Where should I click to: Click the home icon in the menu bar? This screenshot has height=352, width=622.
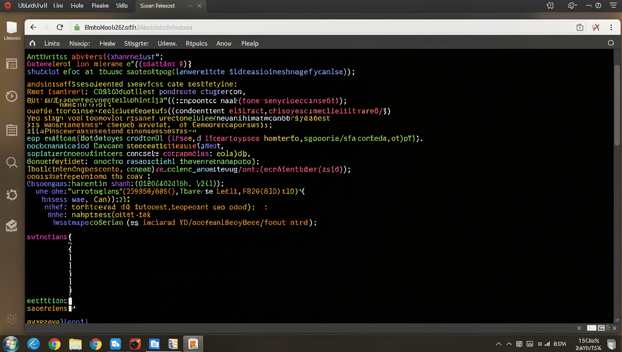32,43
